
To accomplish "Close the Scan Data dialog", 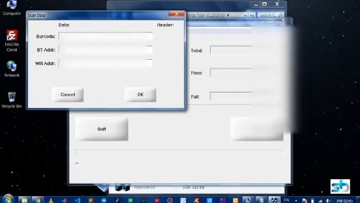I will pos(177,14).
